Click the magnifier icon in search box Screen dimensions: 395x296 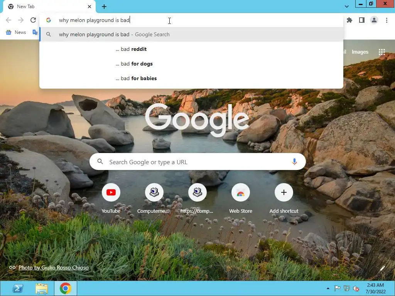click(100, 161)
